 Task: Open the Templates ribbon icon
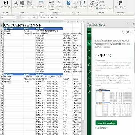(x=30, y=4)
